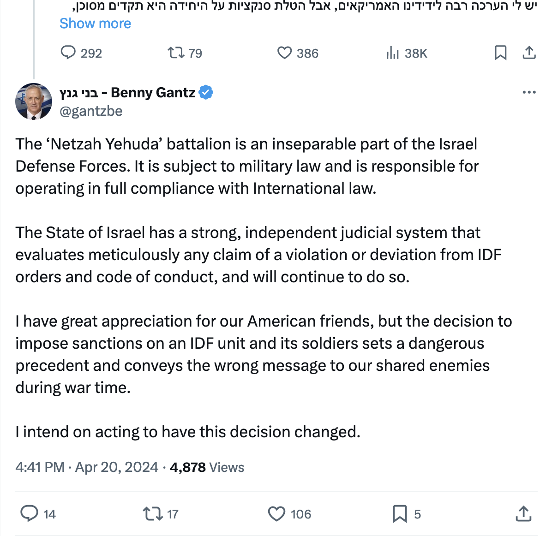Like the English tweet with 106 likes
Image resolution: width=552 pixels, height=536 pixels.
click(x=277, y=513)
